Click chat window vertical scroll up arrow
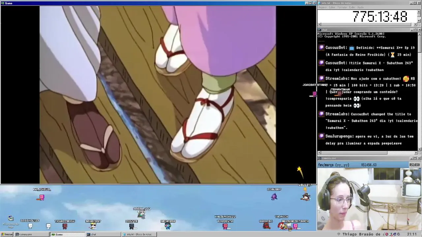Screen dimensions: 422x237 [x=419, y=34]
